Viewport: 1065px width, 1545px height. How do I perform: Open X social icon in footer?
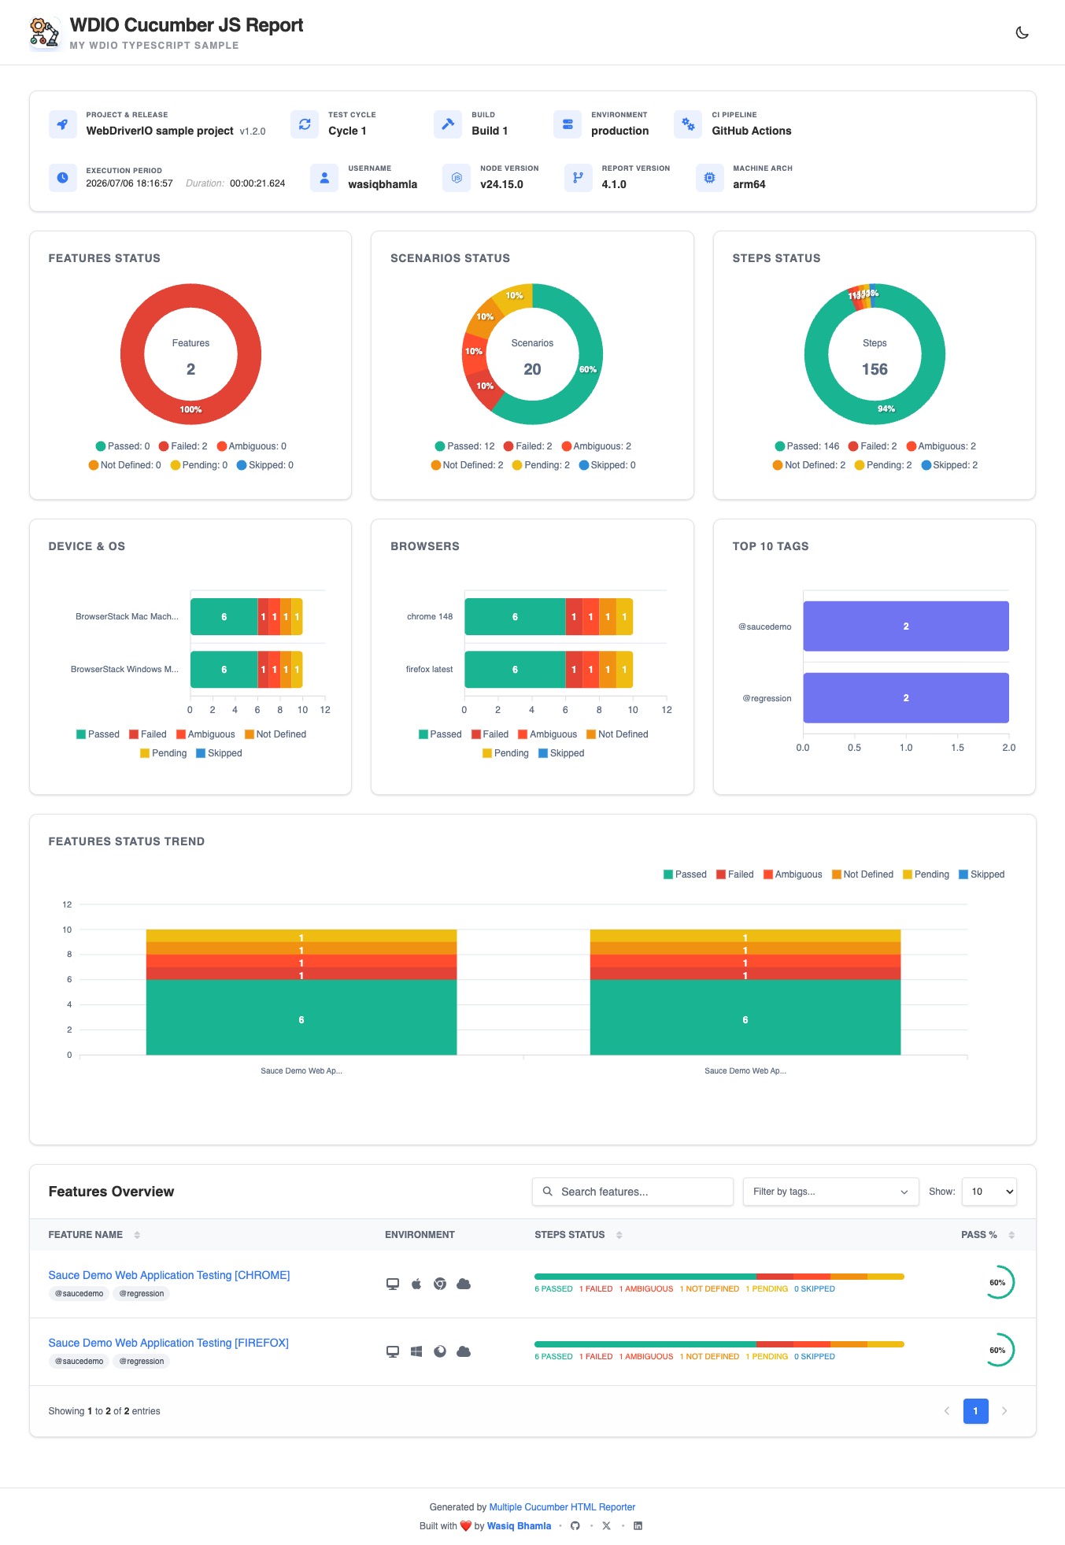pyautogui.click(x=606, y=1525)
